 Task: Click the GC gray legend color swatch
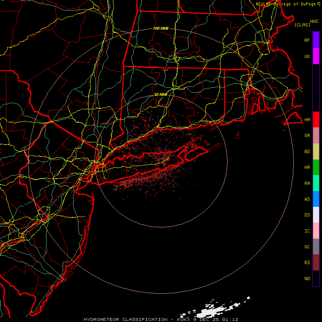(316, 247)
